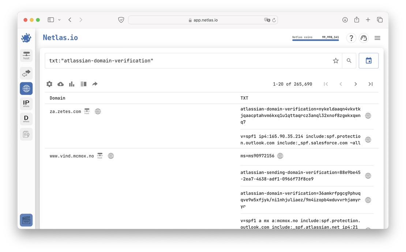Share the current search results
Screen dimensions: 406x252
point(95,84)
